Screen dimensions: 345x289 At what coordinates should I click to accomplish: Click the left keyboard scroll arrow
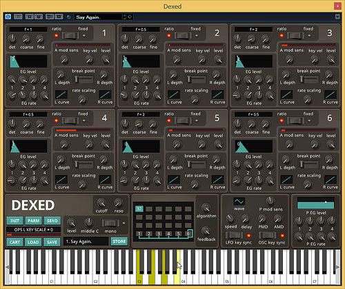click(x=7, y=267)
